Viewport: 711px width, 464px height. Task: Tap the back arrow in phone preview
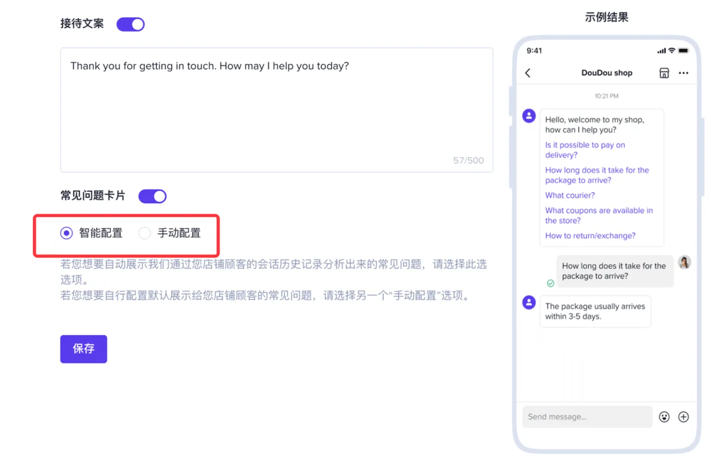pyautogui.click(x=527, y=73)
